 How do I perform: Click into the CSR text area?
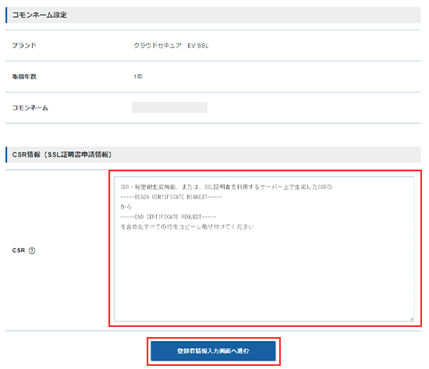[x=264, y=249]
